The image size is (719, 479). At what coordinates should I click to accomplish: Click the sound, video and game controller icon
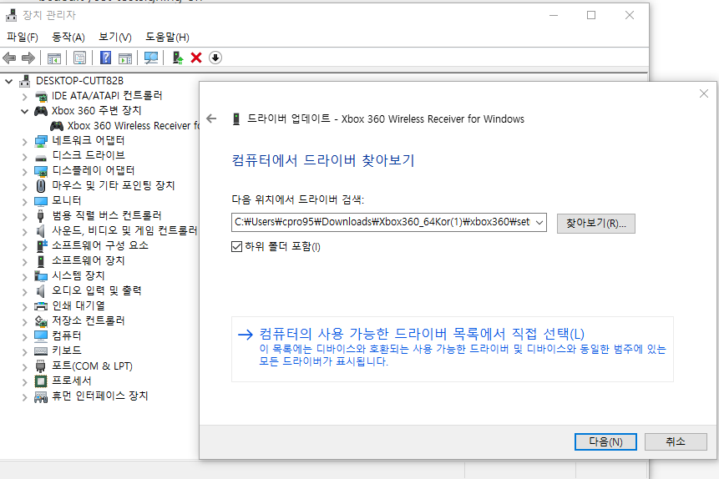[41, 230]
